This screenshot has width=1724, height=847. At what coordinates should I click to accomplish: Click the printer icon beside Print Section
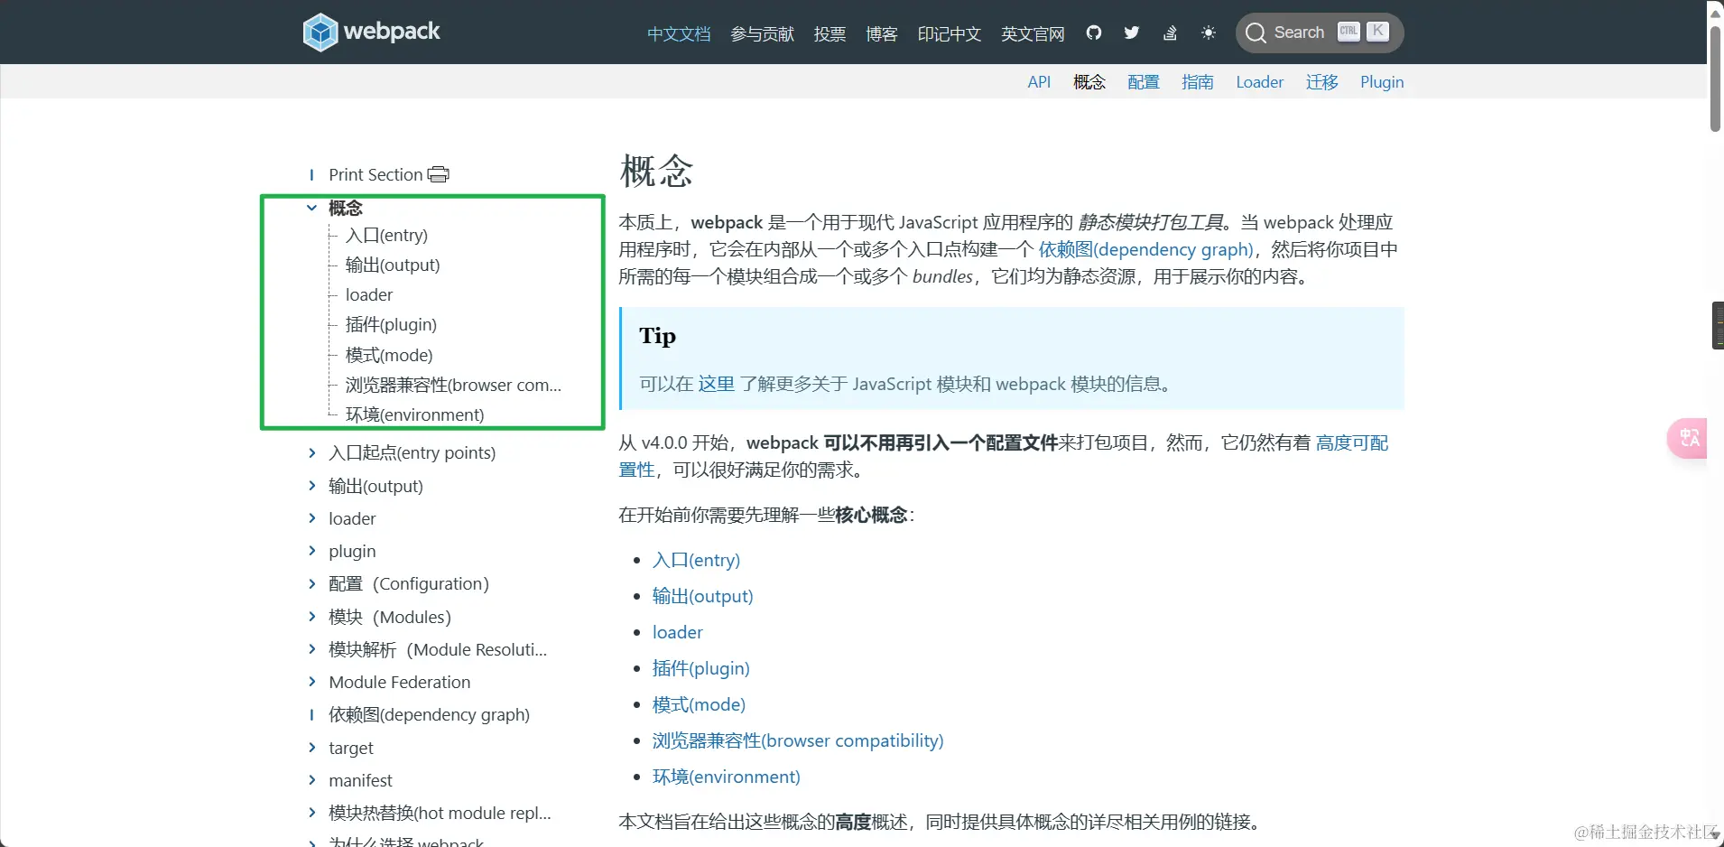click(439, 174)
